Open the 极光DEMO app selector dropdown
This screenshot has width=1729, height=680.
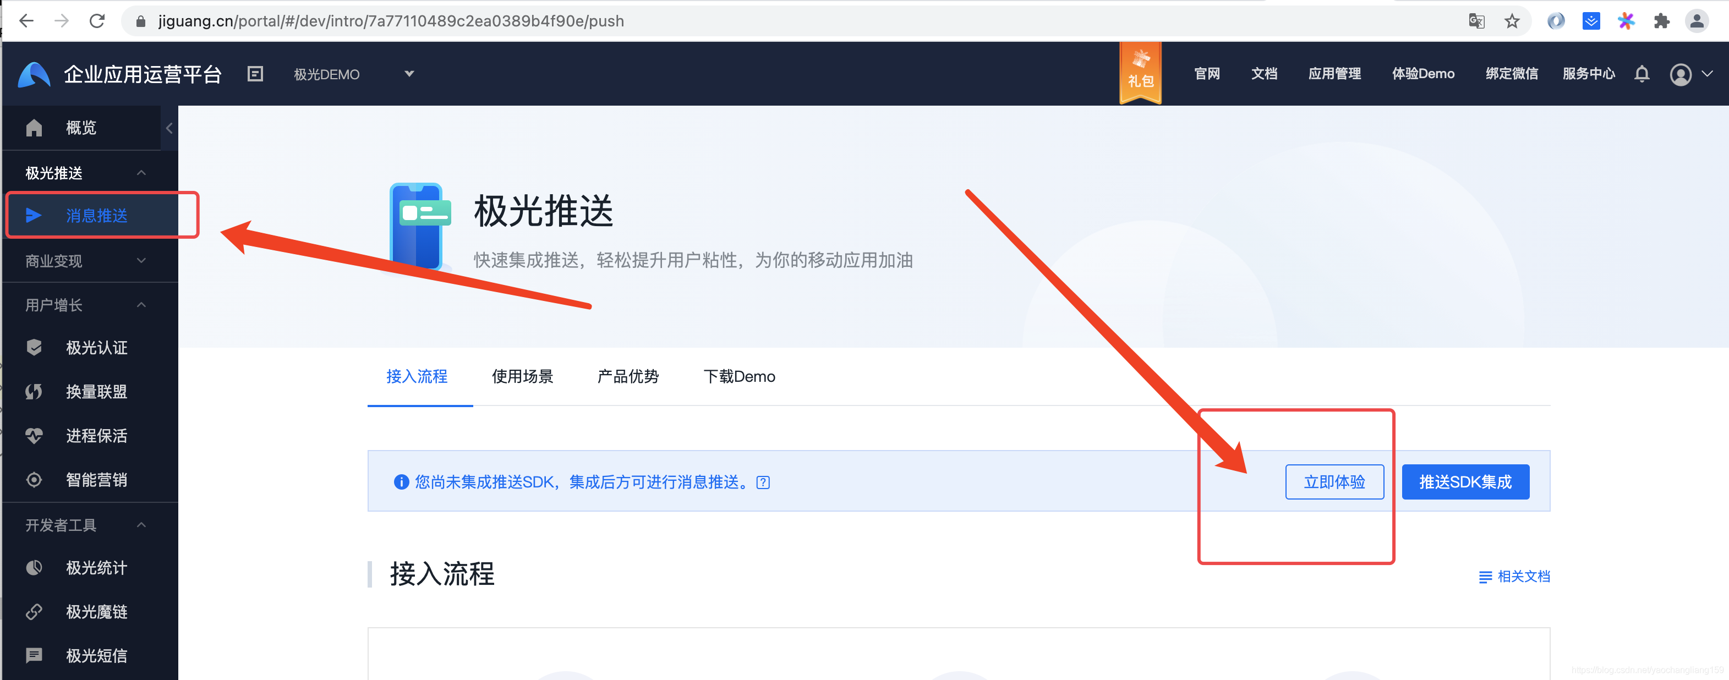click(353, 74)
